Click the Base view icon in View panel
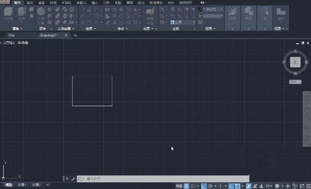 pos(281,12)
